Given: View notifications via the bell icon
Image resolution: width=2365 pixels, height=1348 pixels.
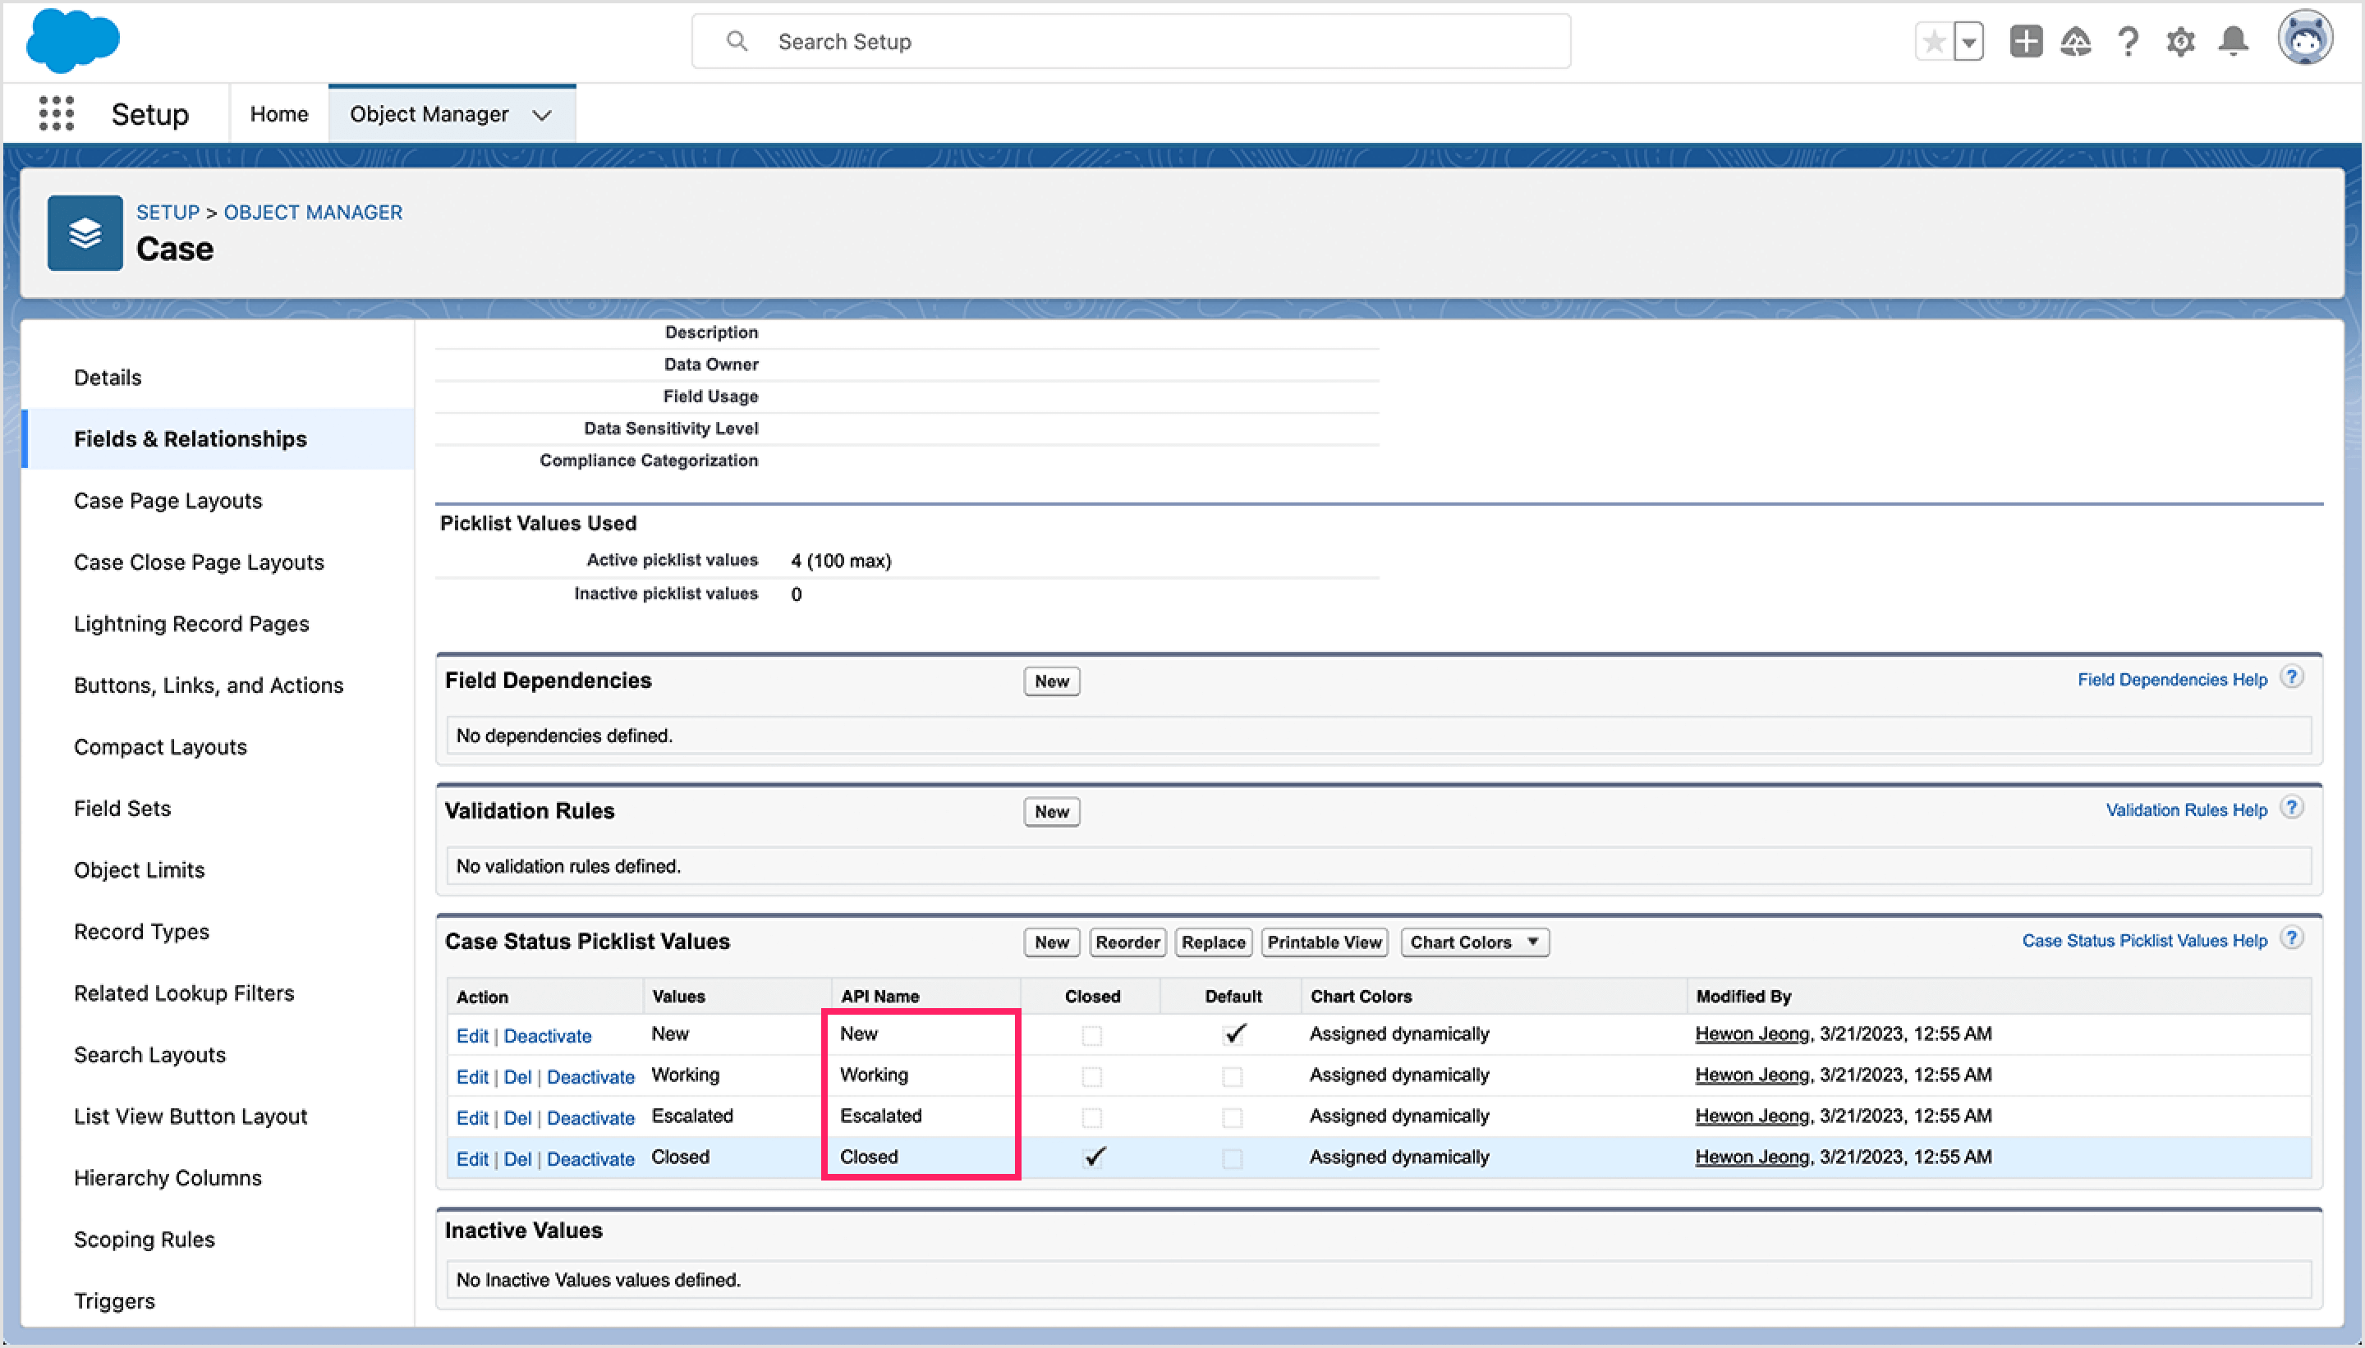Looking at the screenshot, I should point(2233,41).
